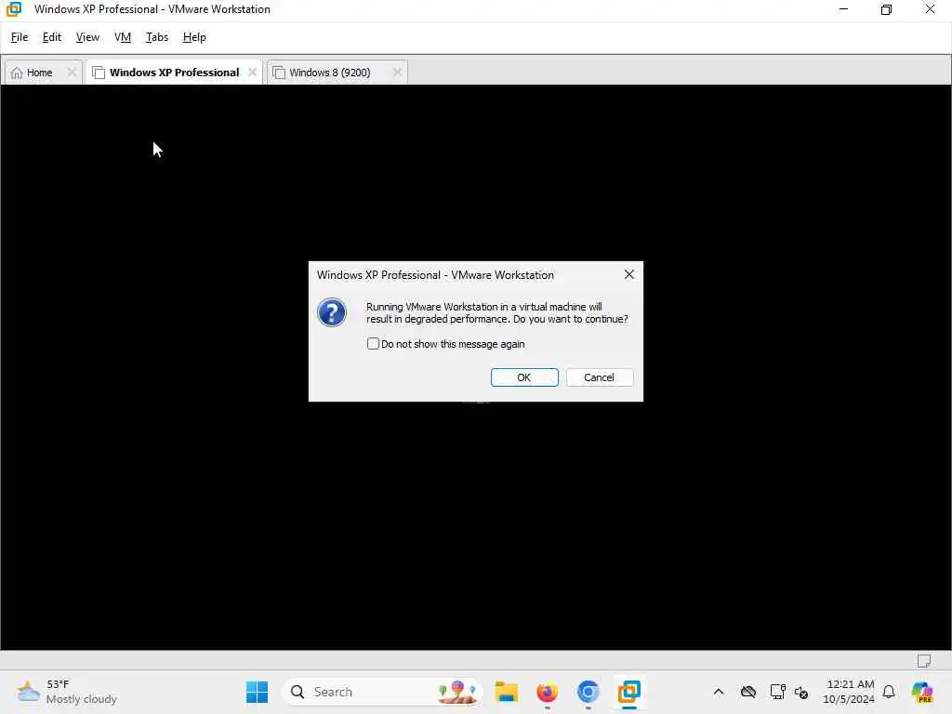
Task: Close the Windows 8 (9200) tab
Action: pos(397,73)
